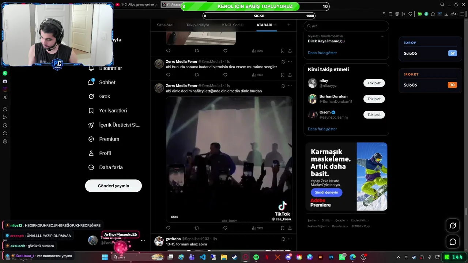Follow Çisem with Takip et

tap(374, 115)
